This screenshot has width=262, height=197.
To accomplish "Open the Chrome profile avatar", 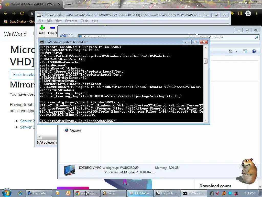I will point(248,13).
